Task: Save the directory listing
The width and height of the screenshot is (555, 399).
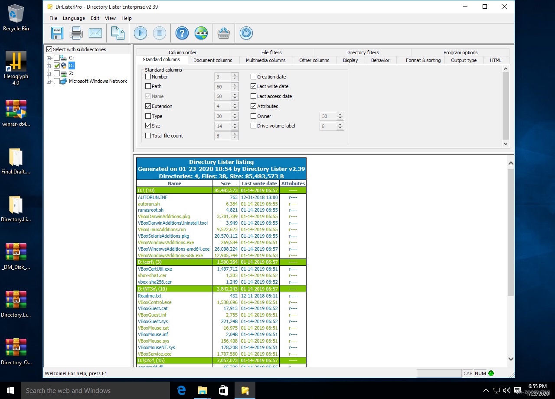Action: [x=57, y=33]
